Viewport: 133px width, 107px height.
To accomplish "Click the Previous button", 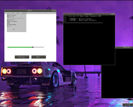I will 22,57.
